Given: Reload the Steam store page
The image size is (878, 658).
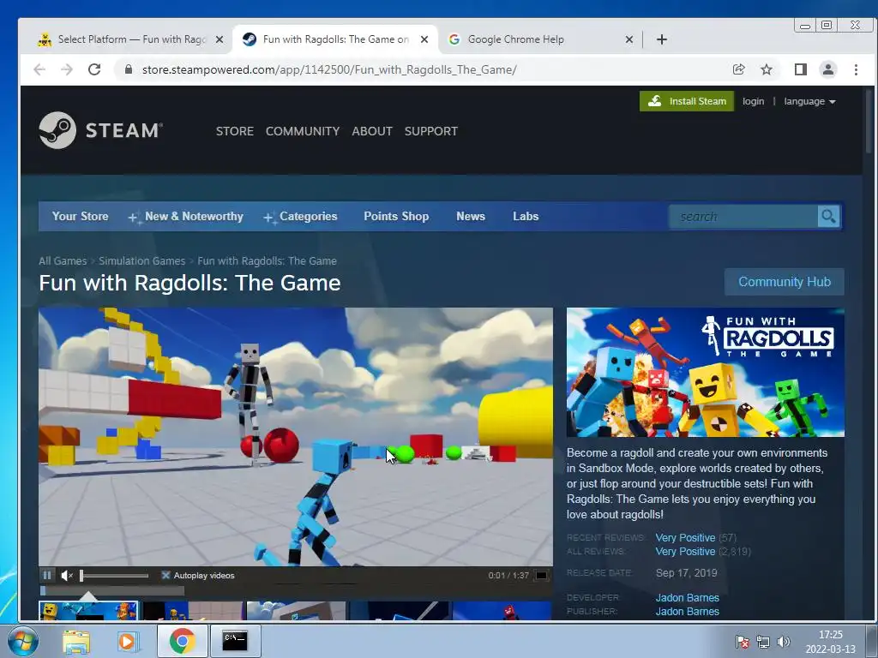Looking at the screenshot, I should click(94, 69).
